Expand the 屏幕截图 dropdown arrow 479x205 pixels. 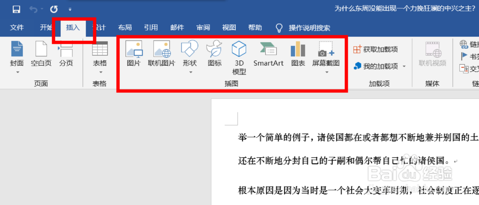tap(326, 72)
